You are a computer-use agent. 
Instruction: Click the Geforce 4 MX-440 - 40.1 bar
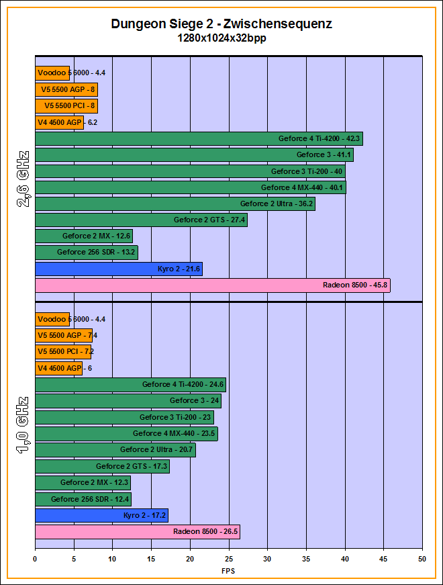tap(190, 187)
